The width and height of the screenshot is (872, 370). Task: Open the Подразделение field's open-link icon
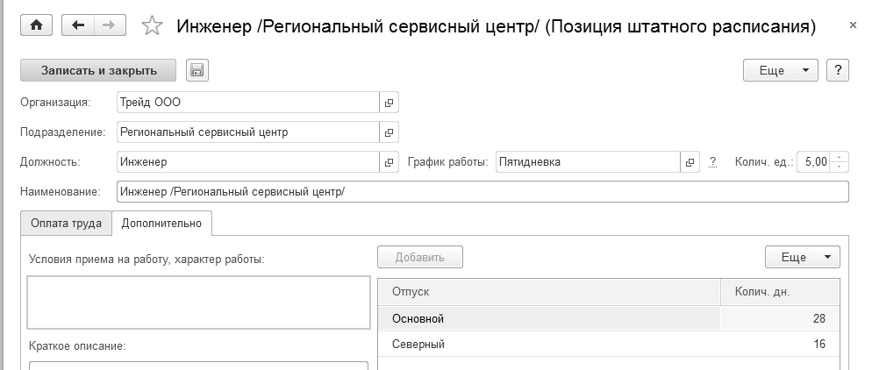[x=389, y=132]
